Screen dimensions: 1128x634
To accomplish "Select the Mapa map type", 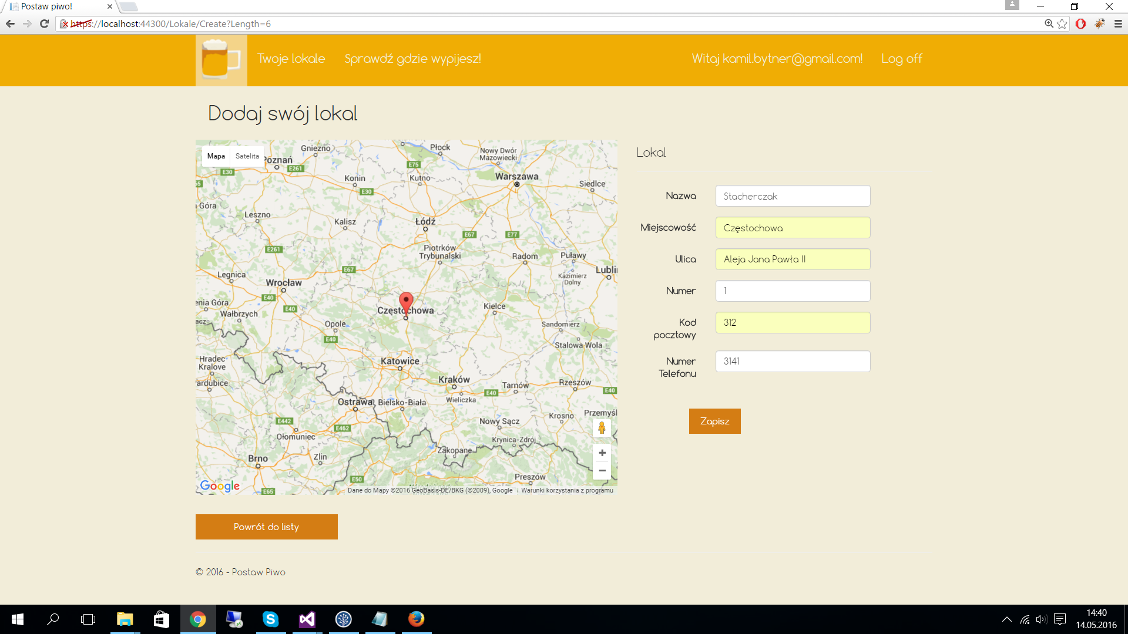I will point(216,156).
